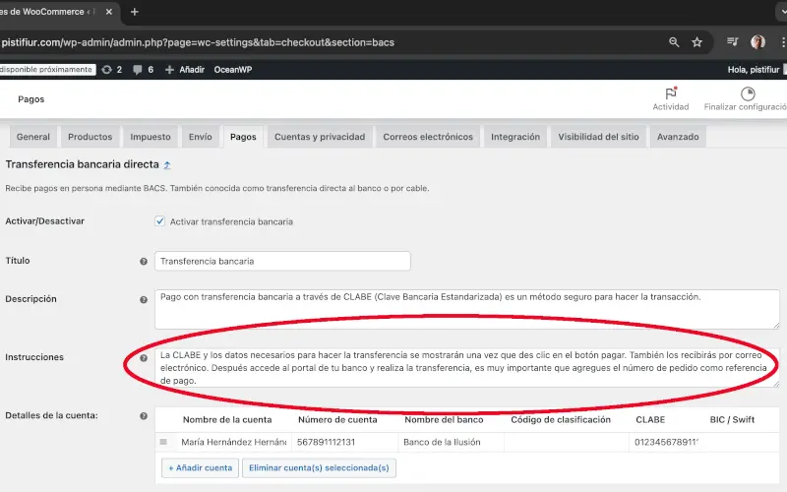Click the updates icon in admin bar
This screenshot has width=787, height=492.
pyautogui.click(x=107, y=70)
